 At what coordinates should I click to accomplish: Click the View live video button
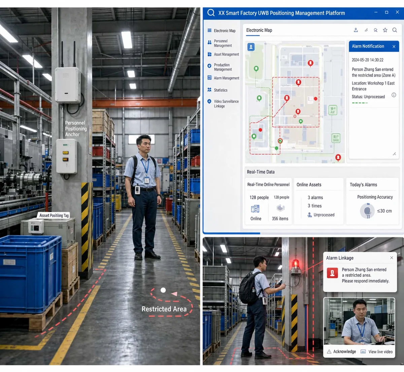point(377,351)
